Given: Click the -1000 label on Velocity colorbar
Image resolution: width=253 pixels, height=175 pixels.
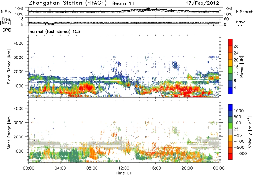Looking at the screenshot, I should click(x=240, y=154).
